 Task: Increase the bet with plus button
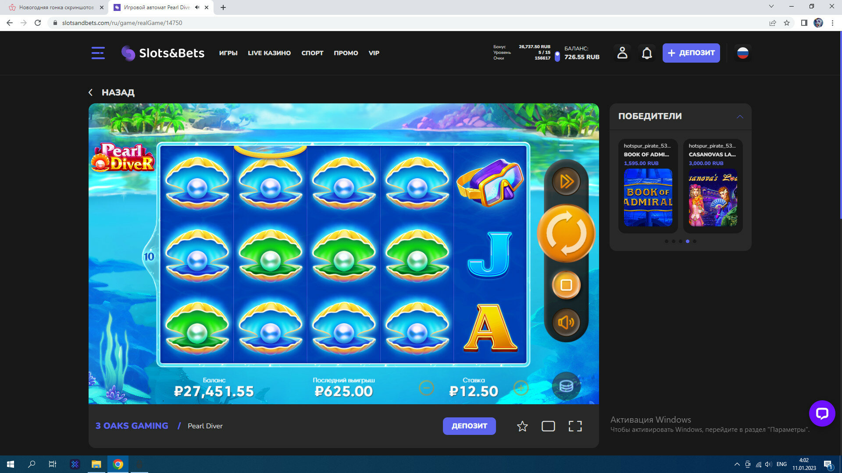click(x=521, y=388)
